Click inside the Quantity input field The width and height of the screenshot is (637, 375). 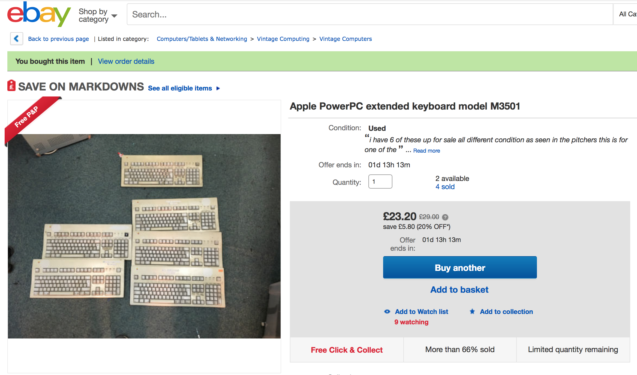[380, 182]
